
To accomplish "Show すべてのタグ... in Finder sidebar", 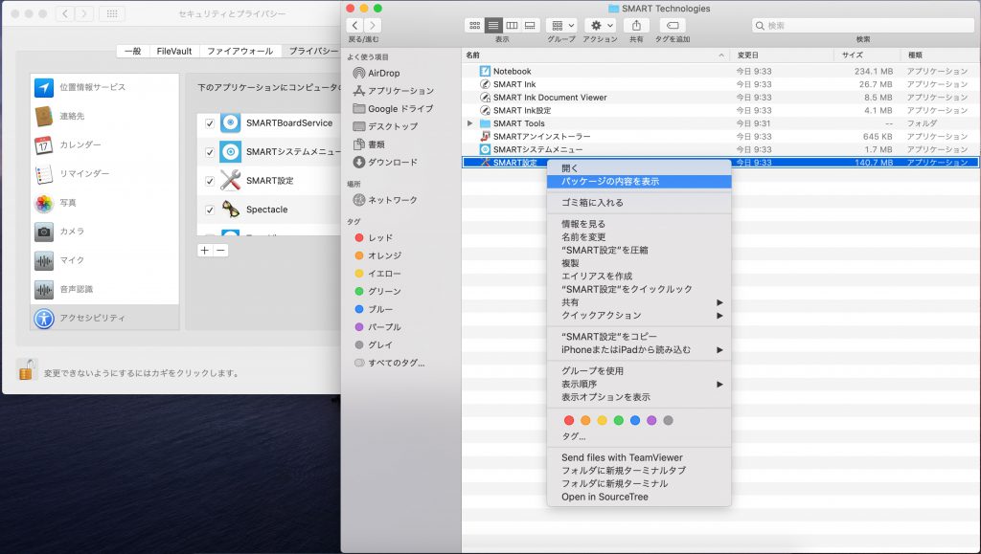I will pos(389,363).
